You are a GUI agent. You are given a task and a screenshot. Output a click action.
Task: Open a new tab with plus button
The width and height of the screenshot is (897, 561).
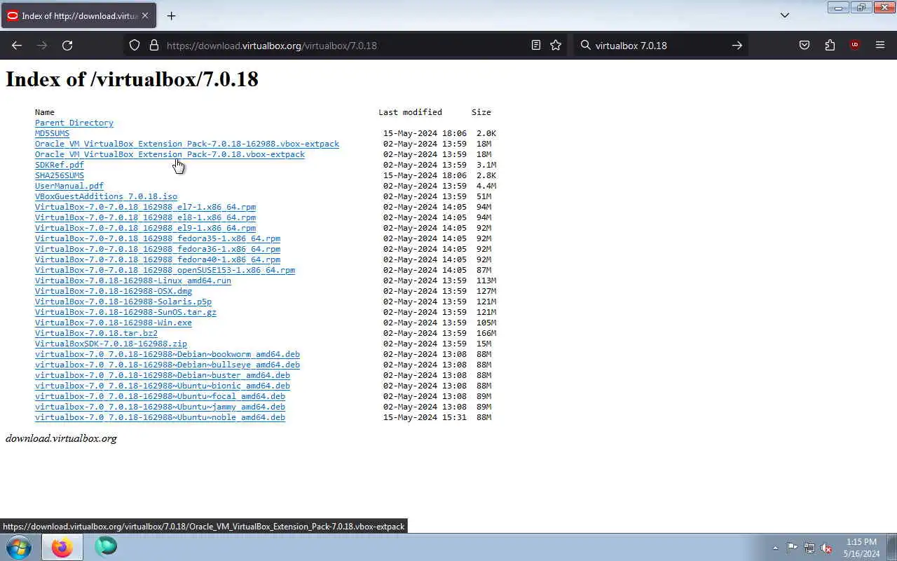pos(171,15)
